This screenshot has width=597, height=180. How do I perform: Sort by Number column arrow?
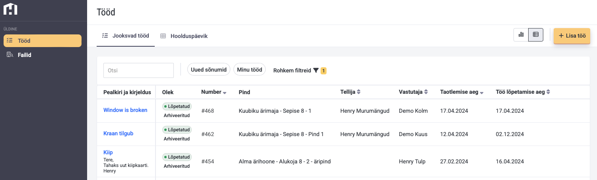[x=224, y=93]
